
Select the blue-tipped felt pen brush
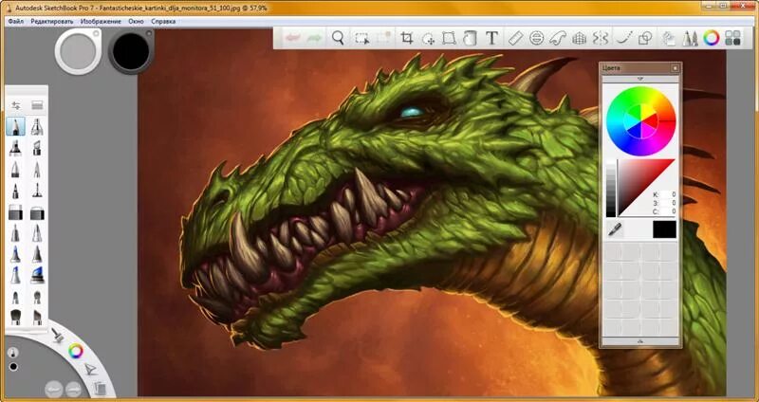point(15,253)
